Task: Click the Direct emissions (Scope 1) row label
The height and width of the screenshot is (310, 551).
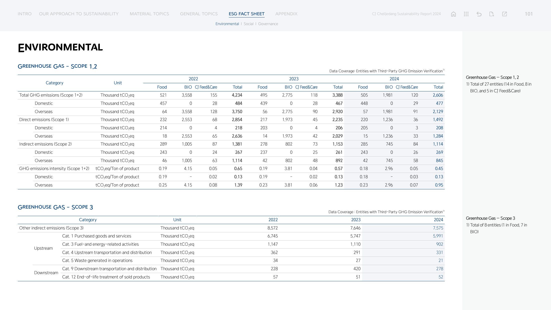Action: [x=44, y=120]
